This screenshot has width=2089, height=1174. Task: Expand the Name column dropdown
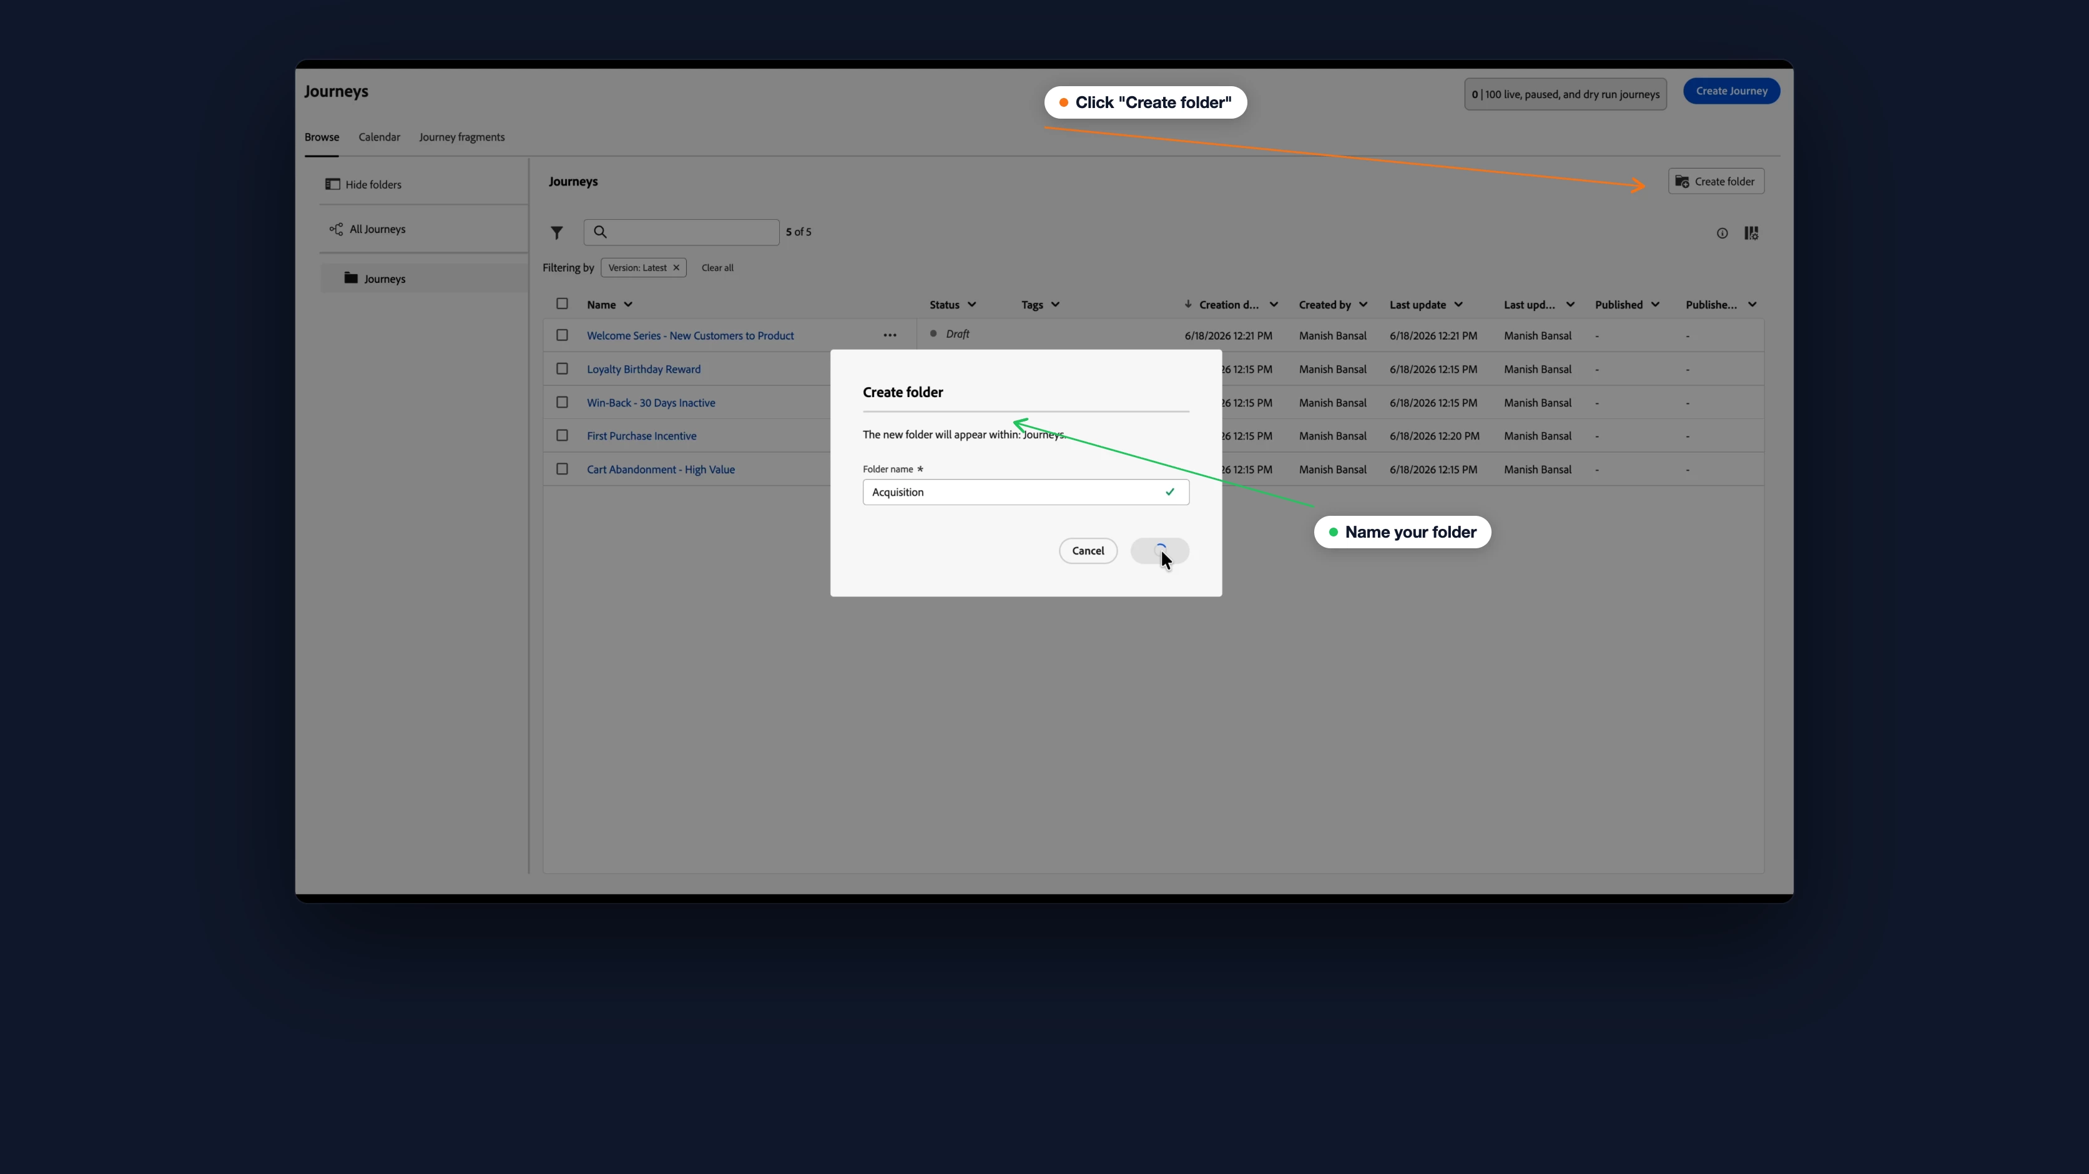627,305
